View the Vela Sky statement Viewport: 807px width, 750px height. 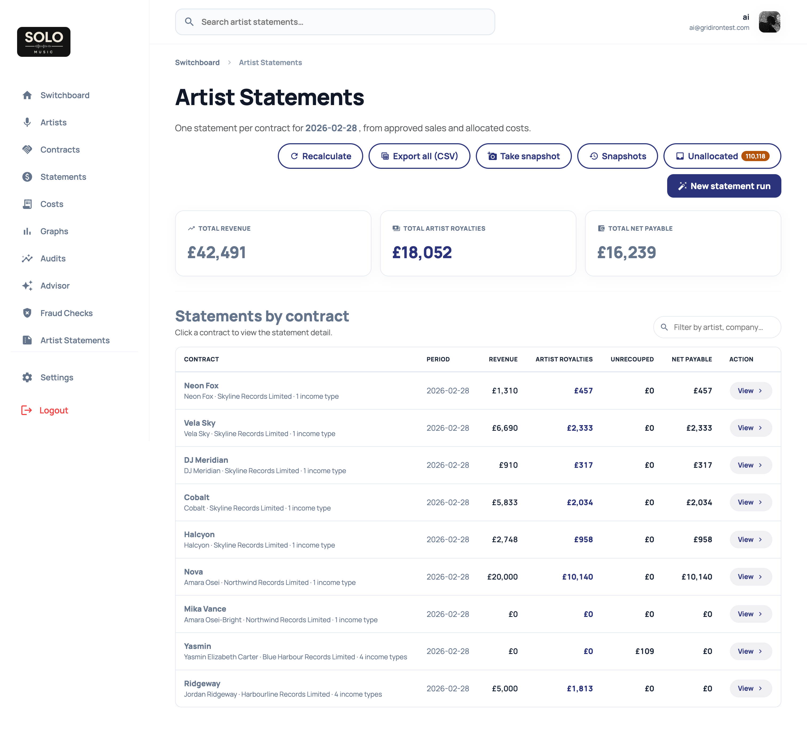tap(751, 428)
